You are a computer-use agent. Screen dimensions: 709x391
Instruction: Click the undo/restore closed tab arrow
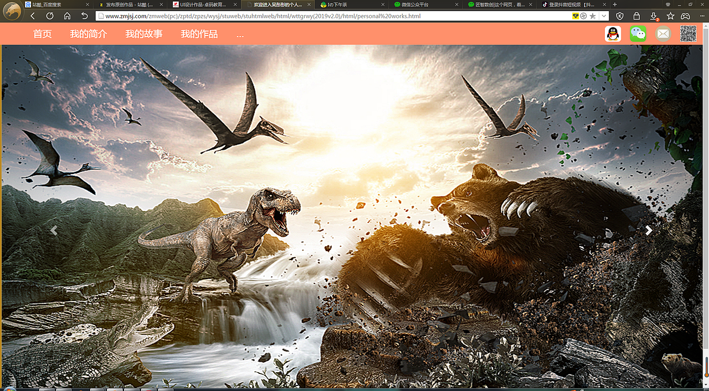pos(84,16)
